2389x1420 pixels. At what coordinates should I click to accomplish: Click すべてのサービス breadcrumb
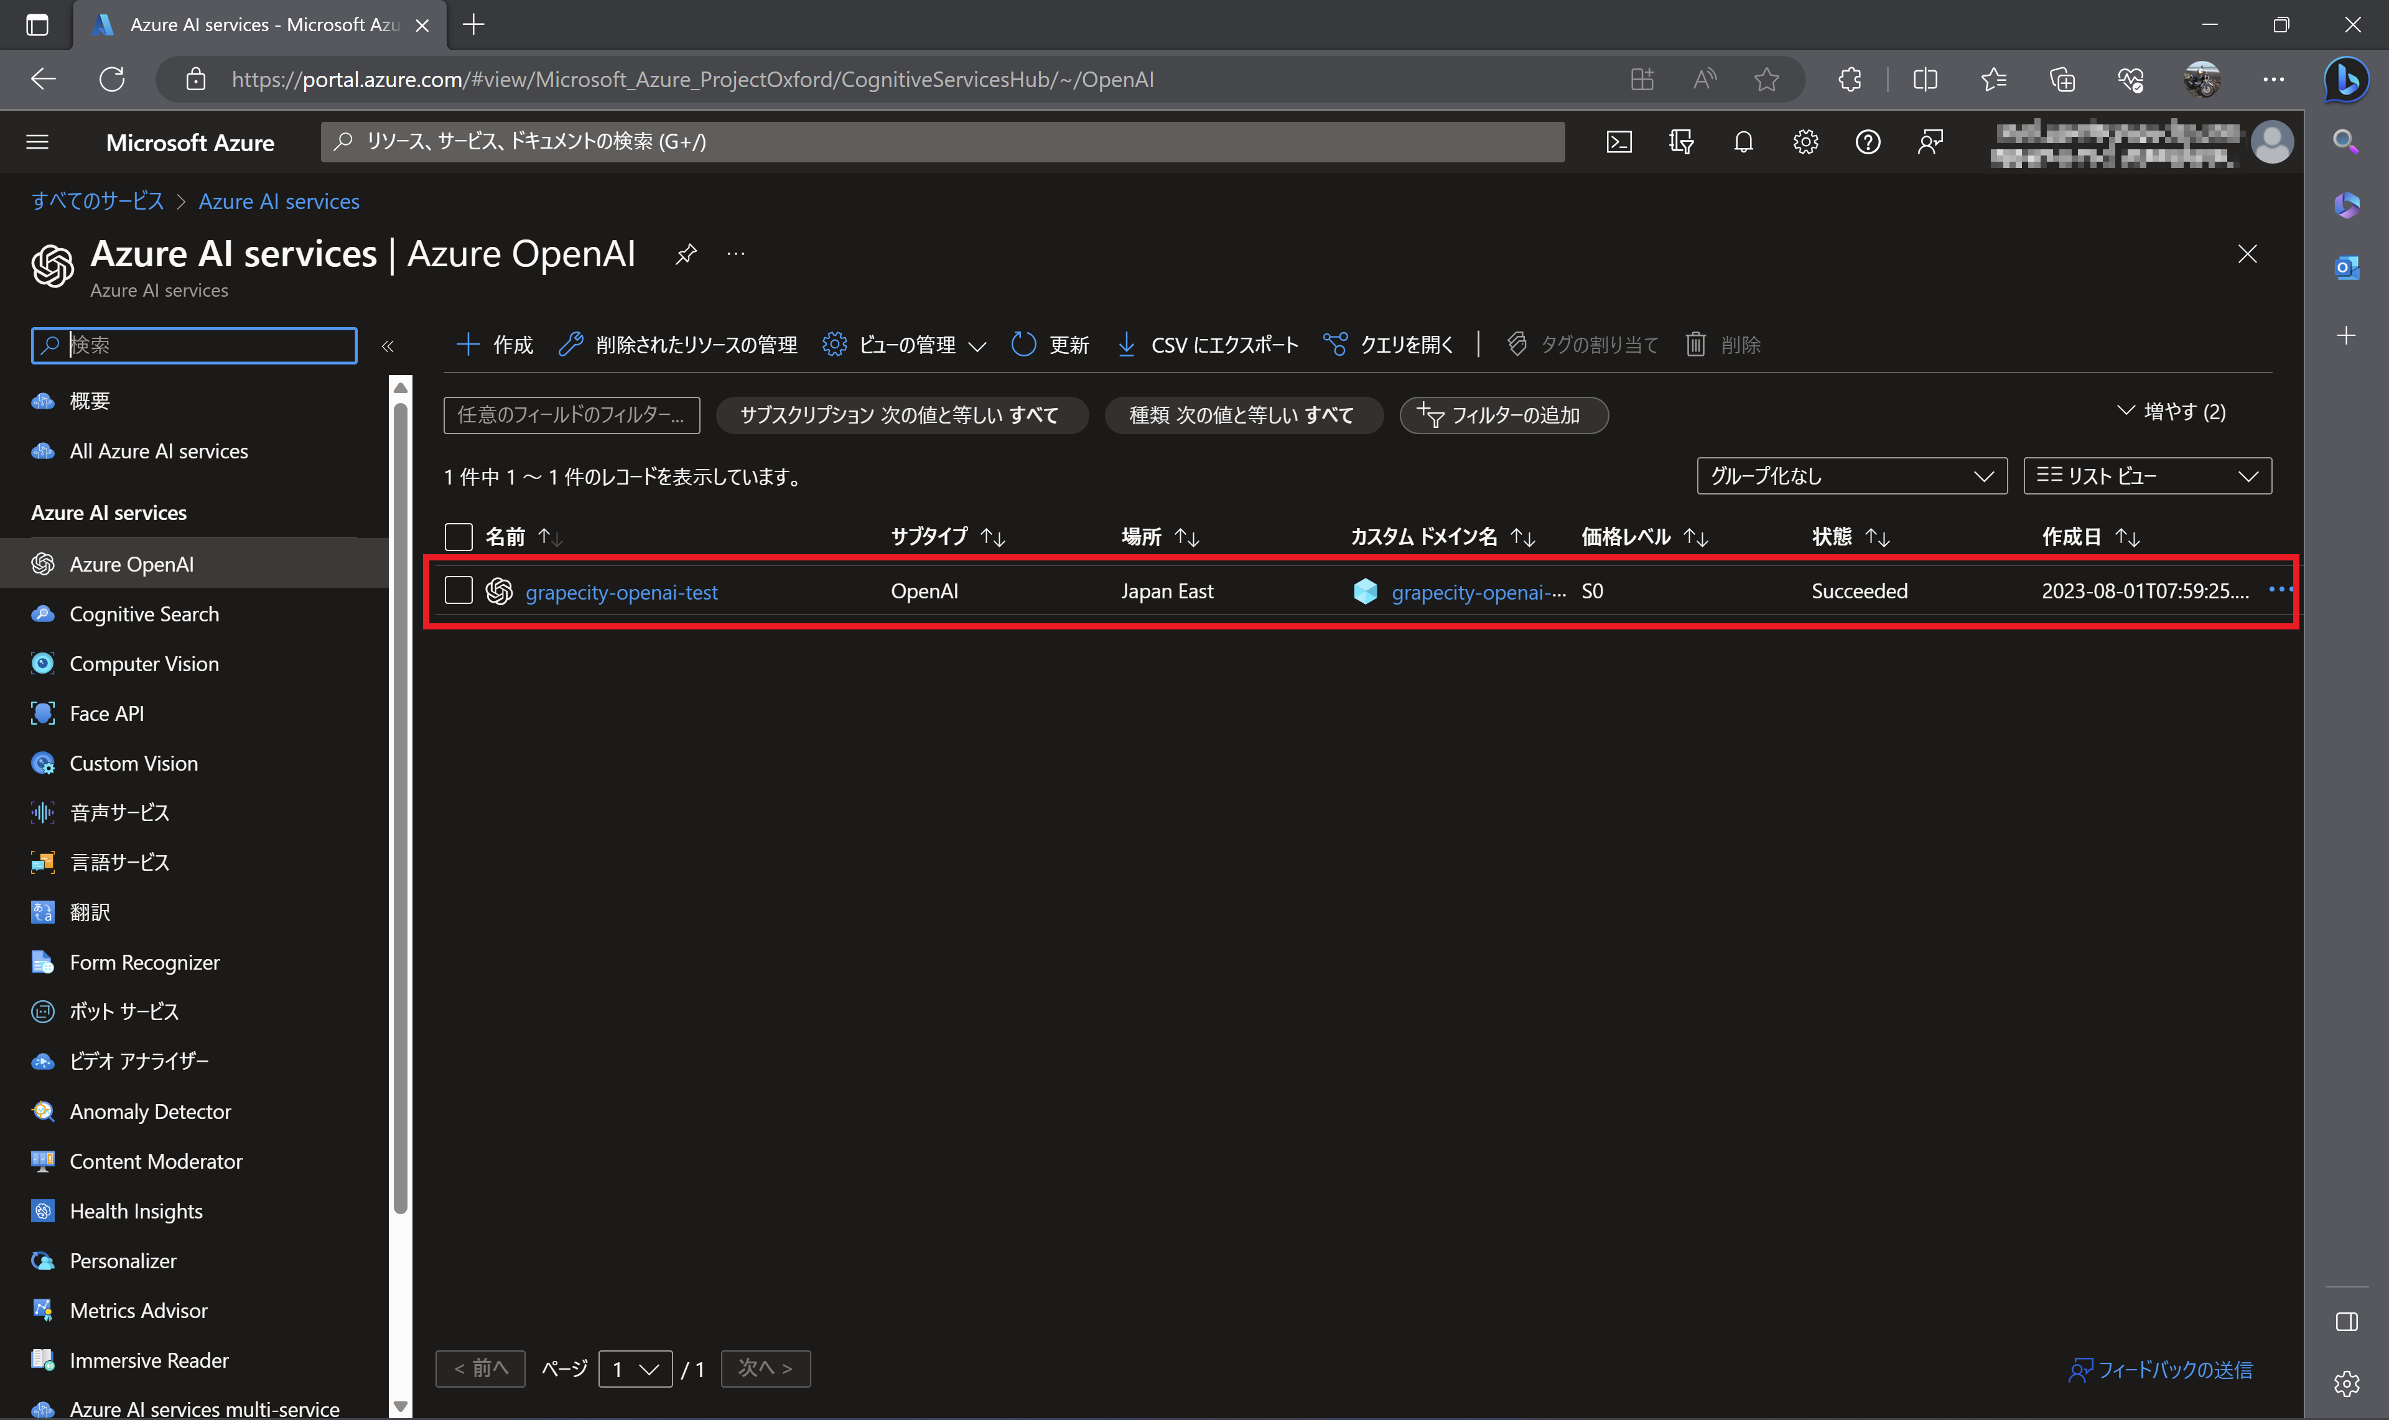[98, 202]
